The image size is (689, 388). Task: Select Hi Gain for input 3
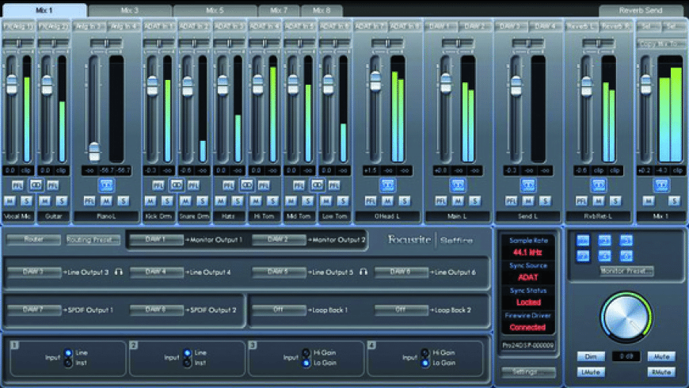point(306,352)
